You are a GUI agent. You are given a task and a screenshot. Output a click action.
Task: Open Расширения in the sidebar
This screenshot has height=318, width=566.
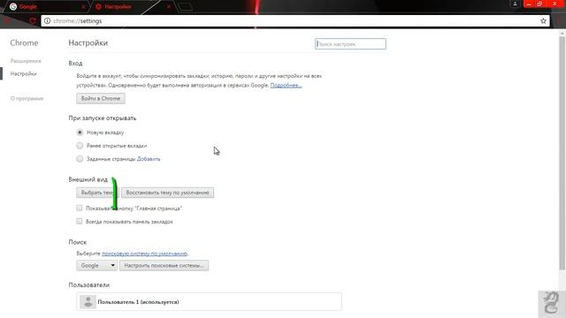(x=26, y=61)
